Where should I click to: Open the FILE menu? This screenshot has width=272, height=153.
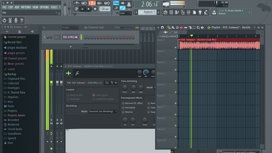click(x=5, y=7)
